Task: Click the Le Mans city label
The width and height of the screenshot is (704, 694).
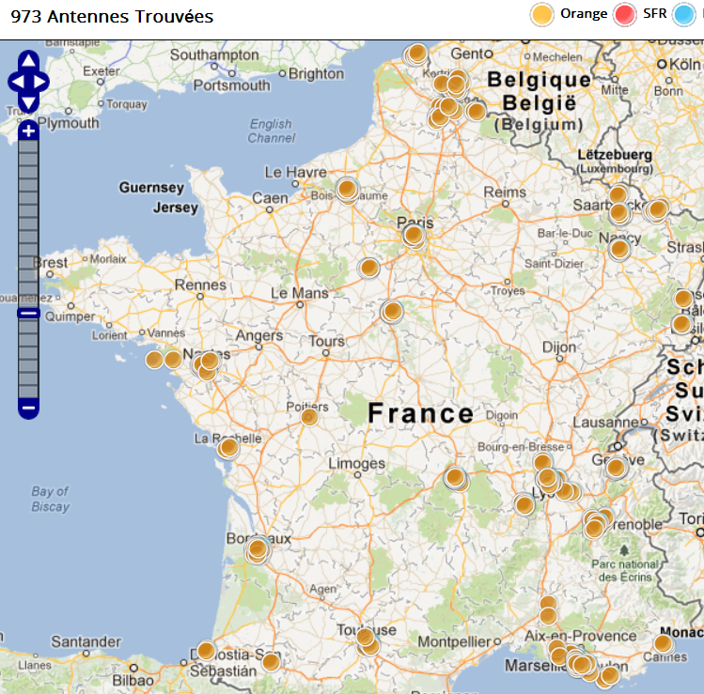Action: pos(299,293)
